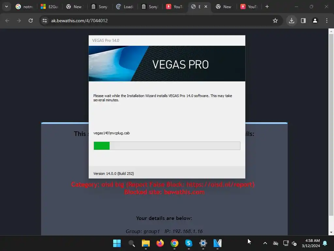
Task: Click the VEGAS PRO banner image
Action: coord(167,63)
